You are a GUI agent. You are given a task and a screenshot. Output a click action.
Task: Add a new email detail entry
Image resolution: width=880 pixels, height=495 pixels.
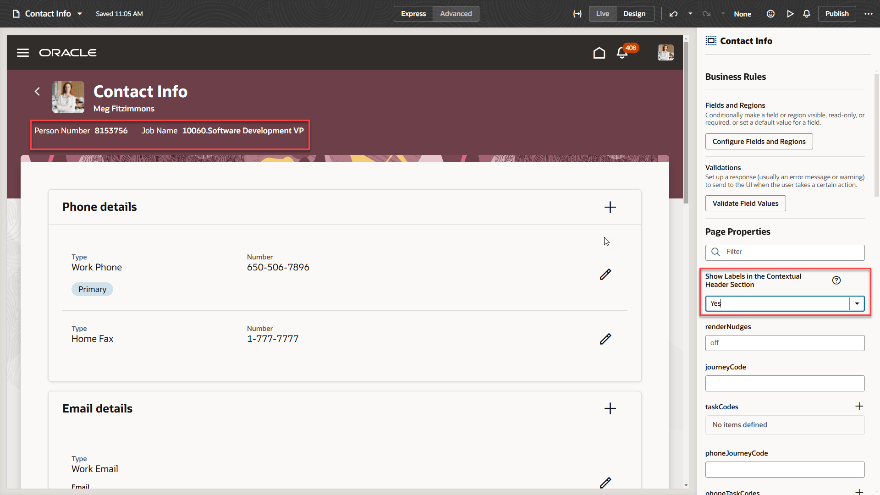610,408
